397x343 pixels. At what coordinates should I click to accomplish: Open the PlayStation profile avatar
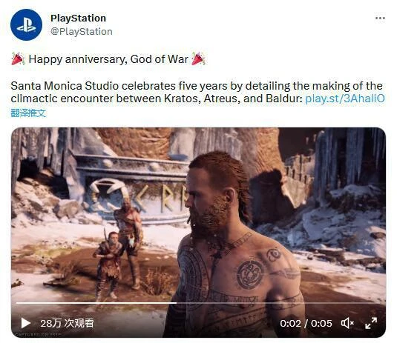tap(26, 24)
